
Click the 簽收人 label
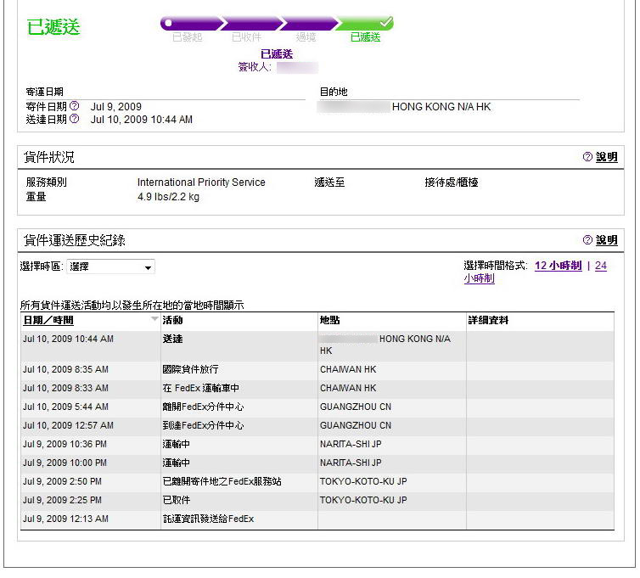coord(255,67)
